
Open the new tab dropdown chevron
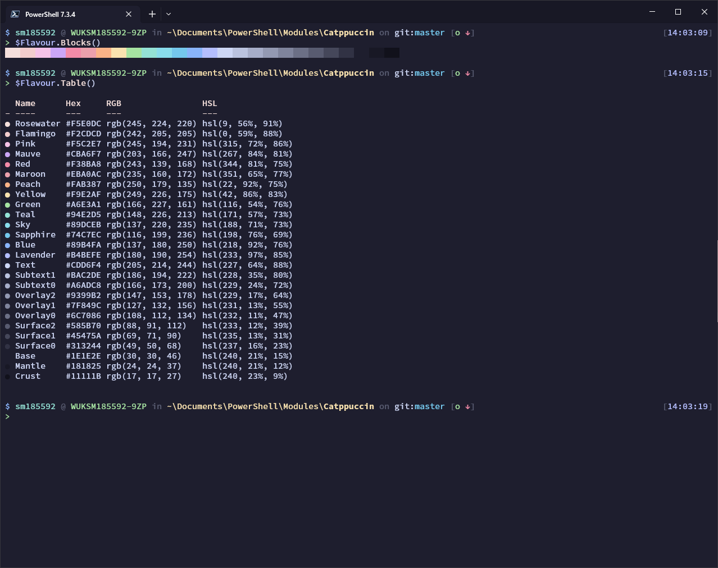[x=167, y=13]
